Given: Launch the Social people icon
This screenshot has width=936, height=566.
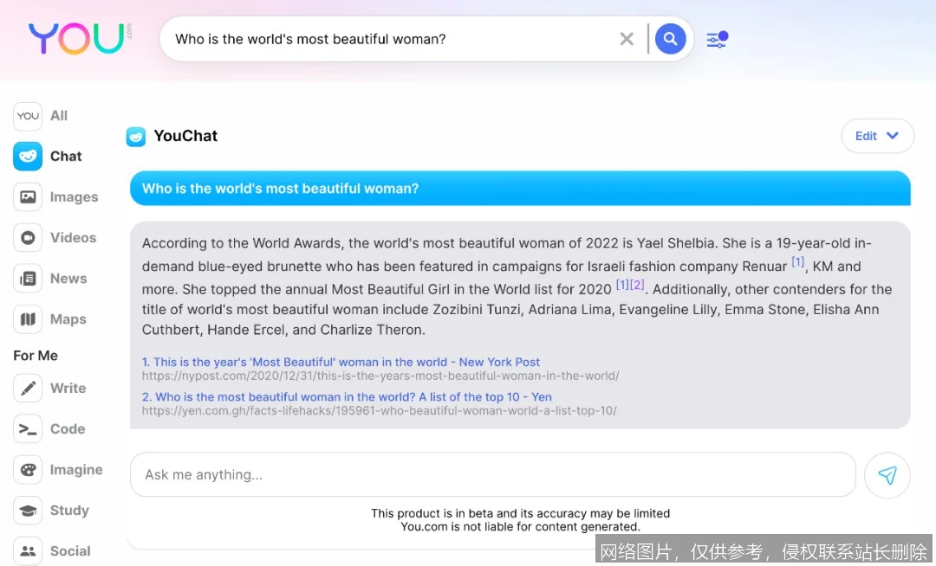Looking at the screenshot, I should 28,551.
